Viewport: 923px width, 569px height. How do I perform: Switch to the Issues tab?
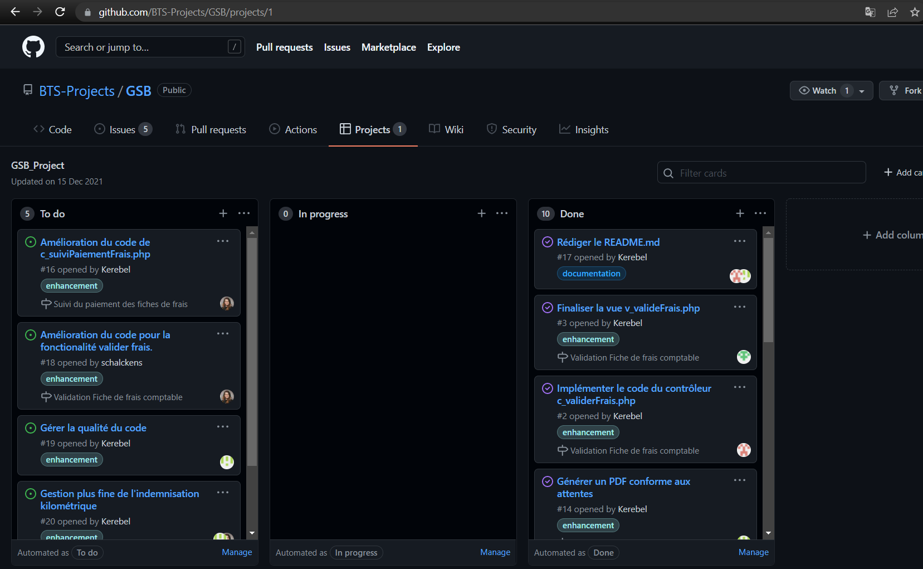click(123, 129)
